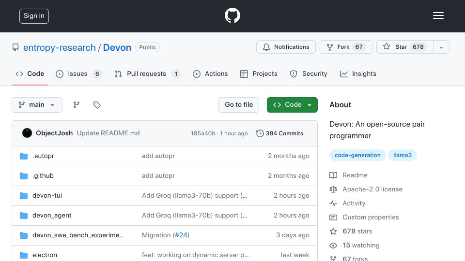Click folder icon beside devon-tui
Screen dimensions: 465x261
pyautogui.click(x=24, y=196)
